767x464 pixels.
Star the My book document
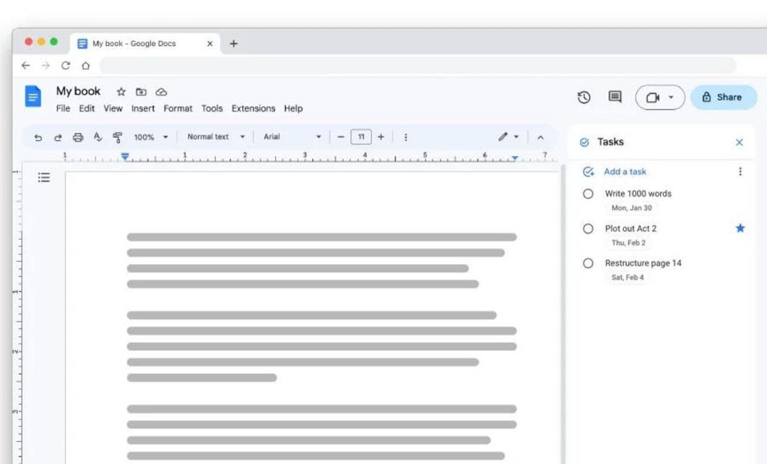(121, 92)
